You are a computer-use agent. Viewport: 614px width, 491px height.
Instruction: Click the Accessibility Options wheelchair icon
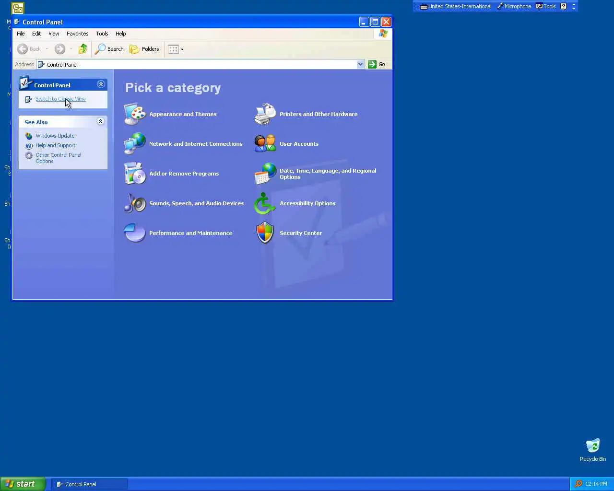265,203
